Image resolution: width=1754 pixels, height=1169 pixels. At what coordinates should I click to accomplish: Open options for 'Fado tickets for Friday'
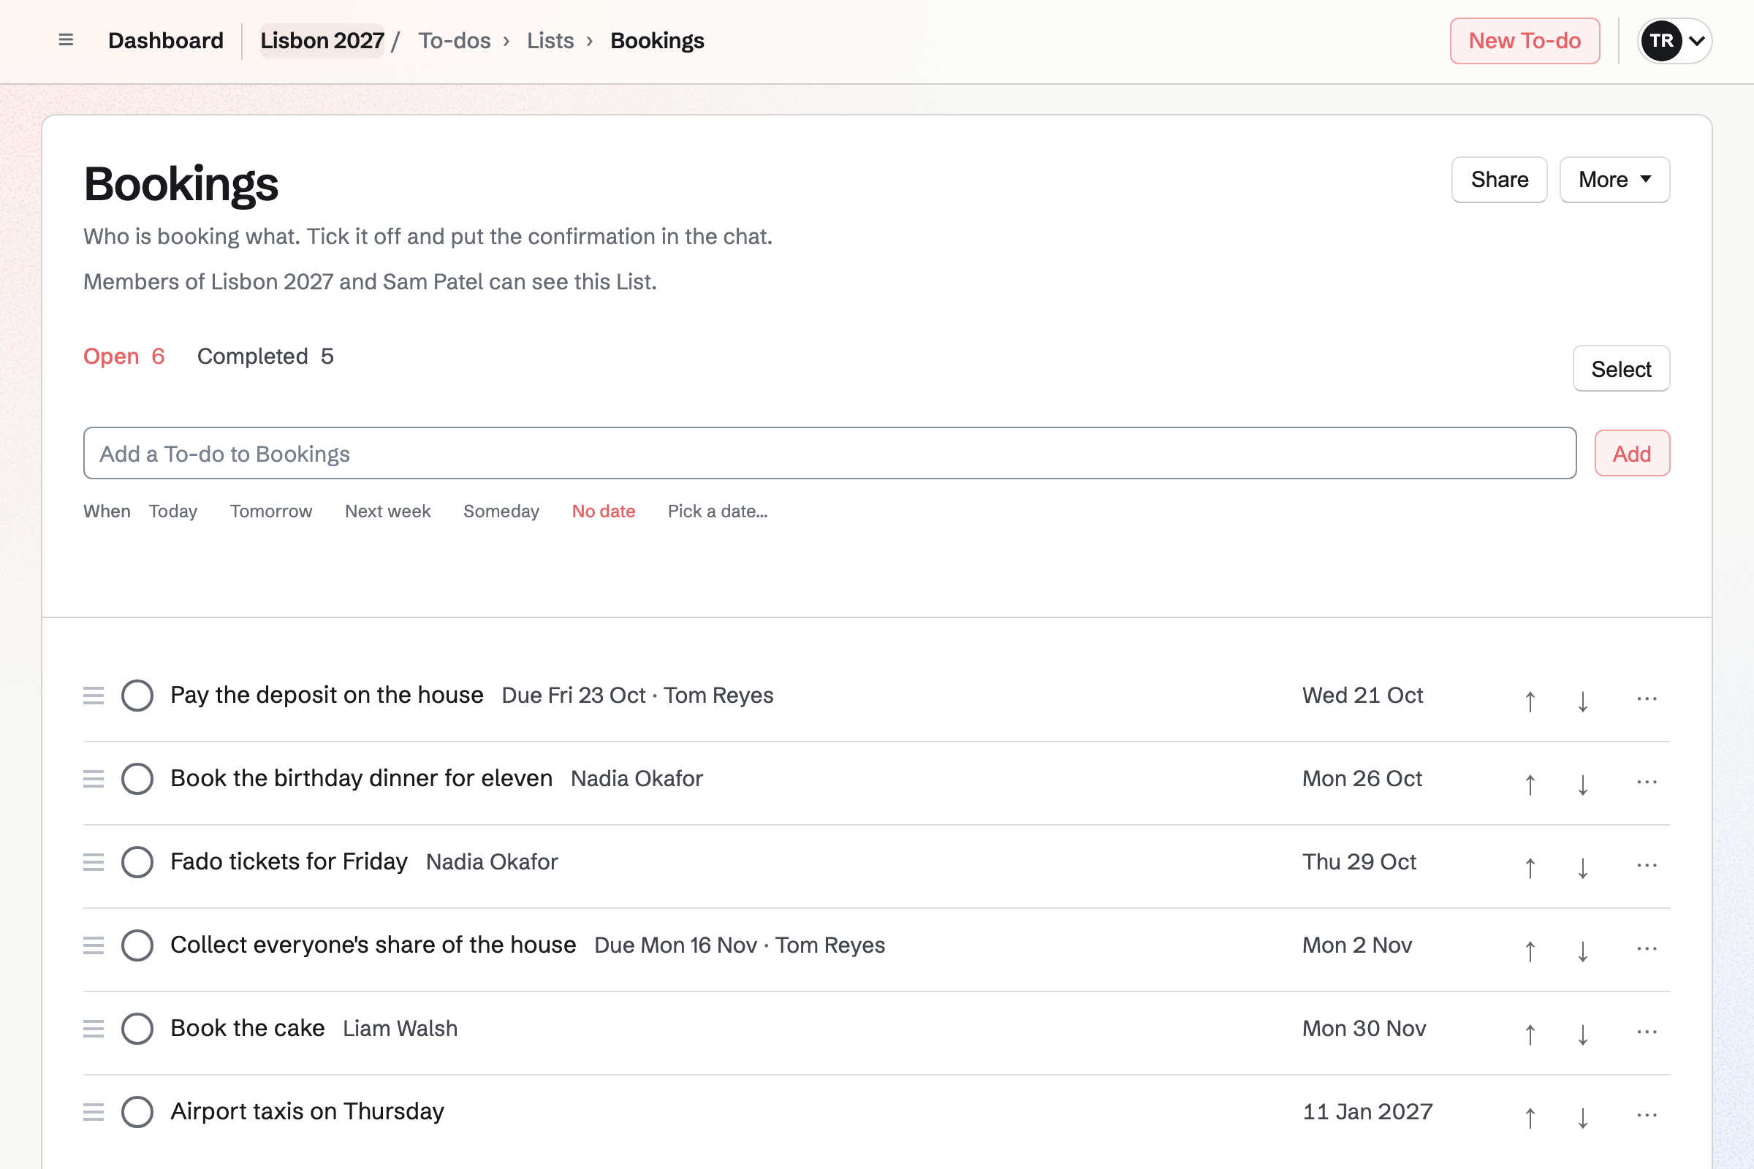click(x=1647, y=865)
